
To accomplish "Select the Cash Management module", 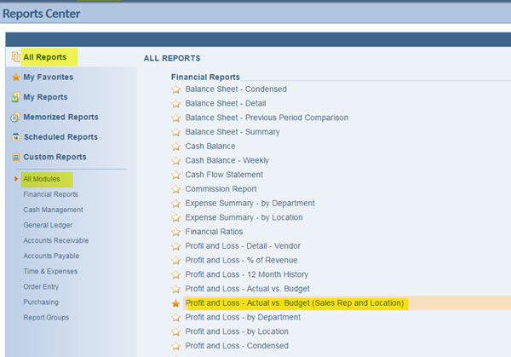I will [53, 210].
